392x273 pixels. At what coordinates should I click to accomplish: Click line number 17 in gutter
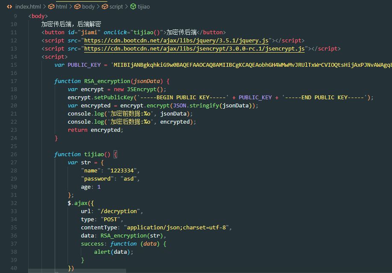[x=14, y=81]
